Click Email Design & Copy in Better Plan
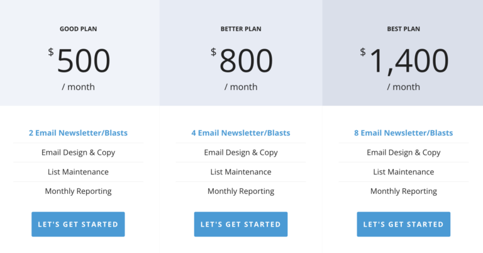This screenshot has height=253, width=483. pos(241,152)
